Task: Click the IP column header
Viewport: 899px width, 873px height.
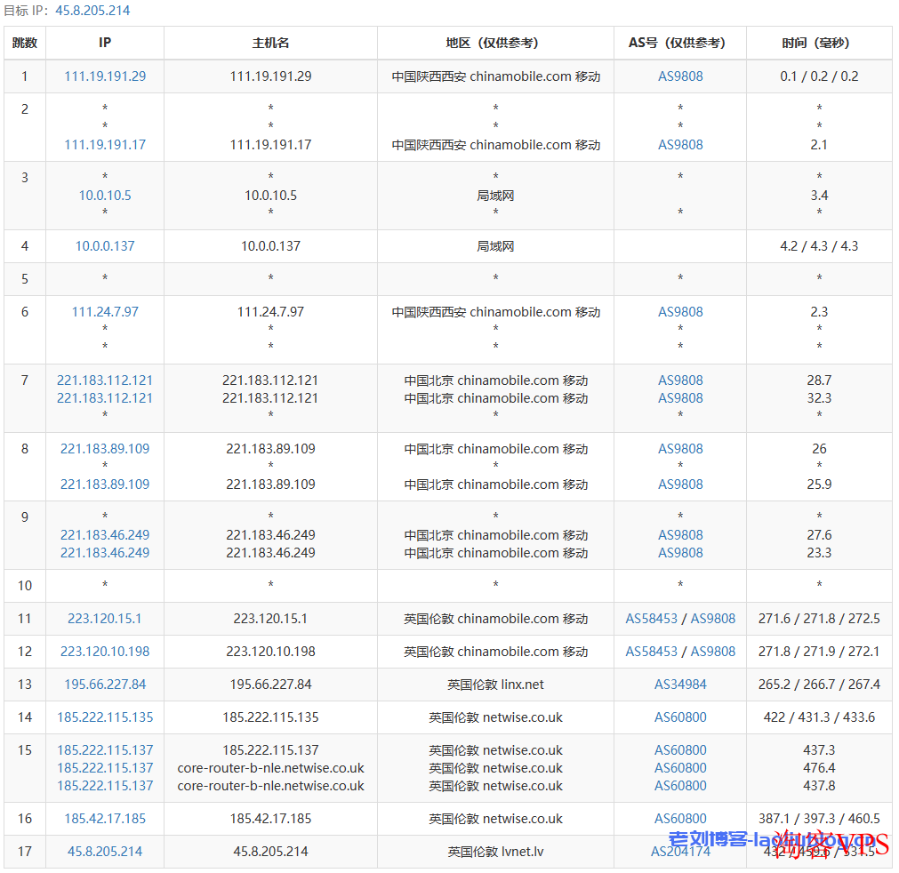Action: 105,43
